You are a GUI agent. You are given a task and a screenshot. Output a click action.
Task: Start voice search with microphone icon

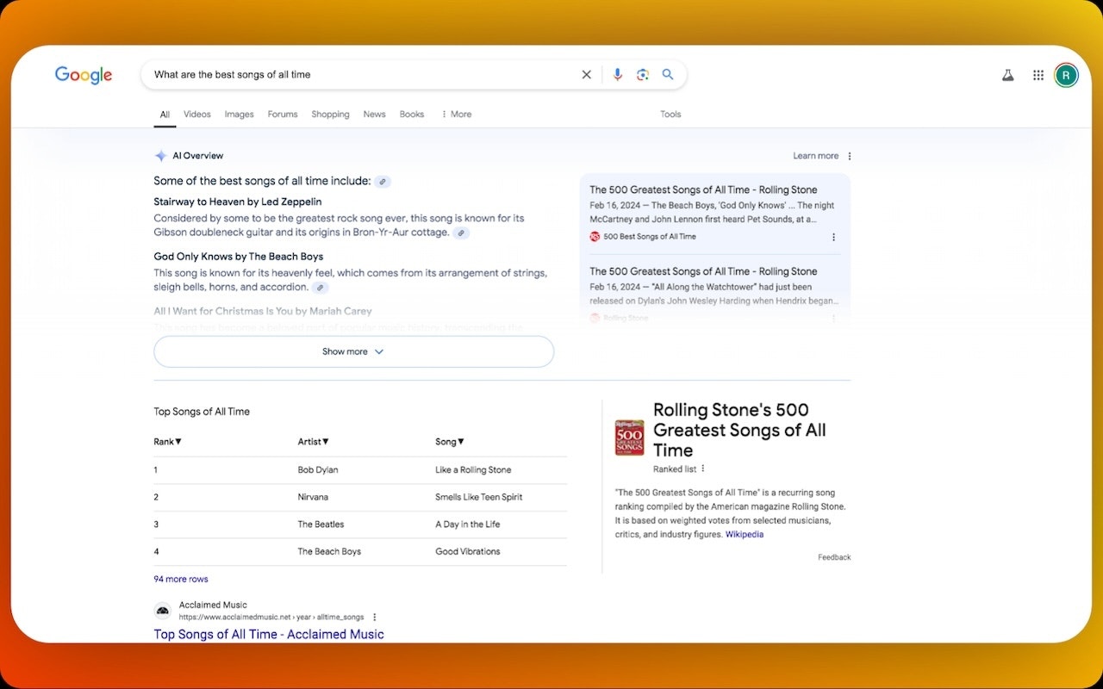(x=618, y=75)
